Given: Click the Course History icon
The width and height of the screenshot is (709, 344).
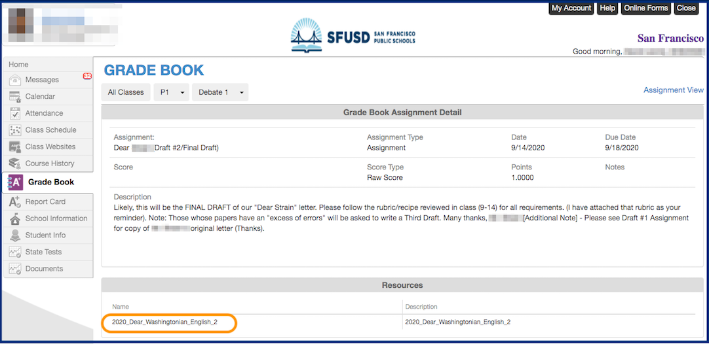Looking at the screenshot, I should 14,163.
